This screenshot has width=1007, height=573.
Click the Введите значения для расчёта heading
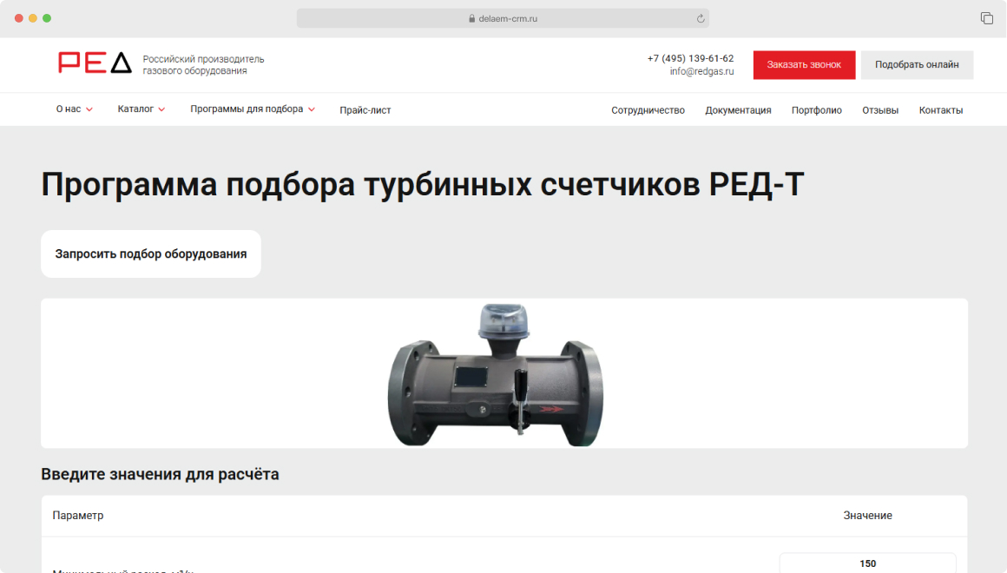click(x=160, y=474)
